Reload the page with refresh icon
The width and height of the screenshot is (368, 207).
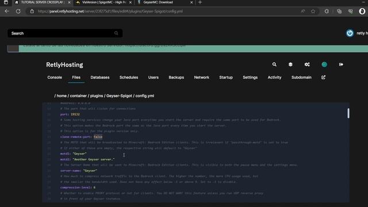pos(18,11)
